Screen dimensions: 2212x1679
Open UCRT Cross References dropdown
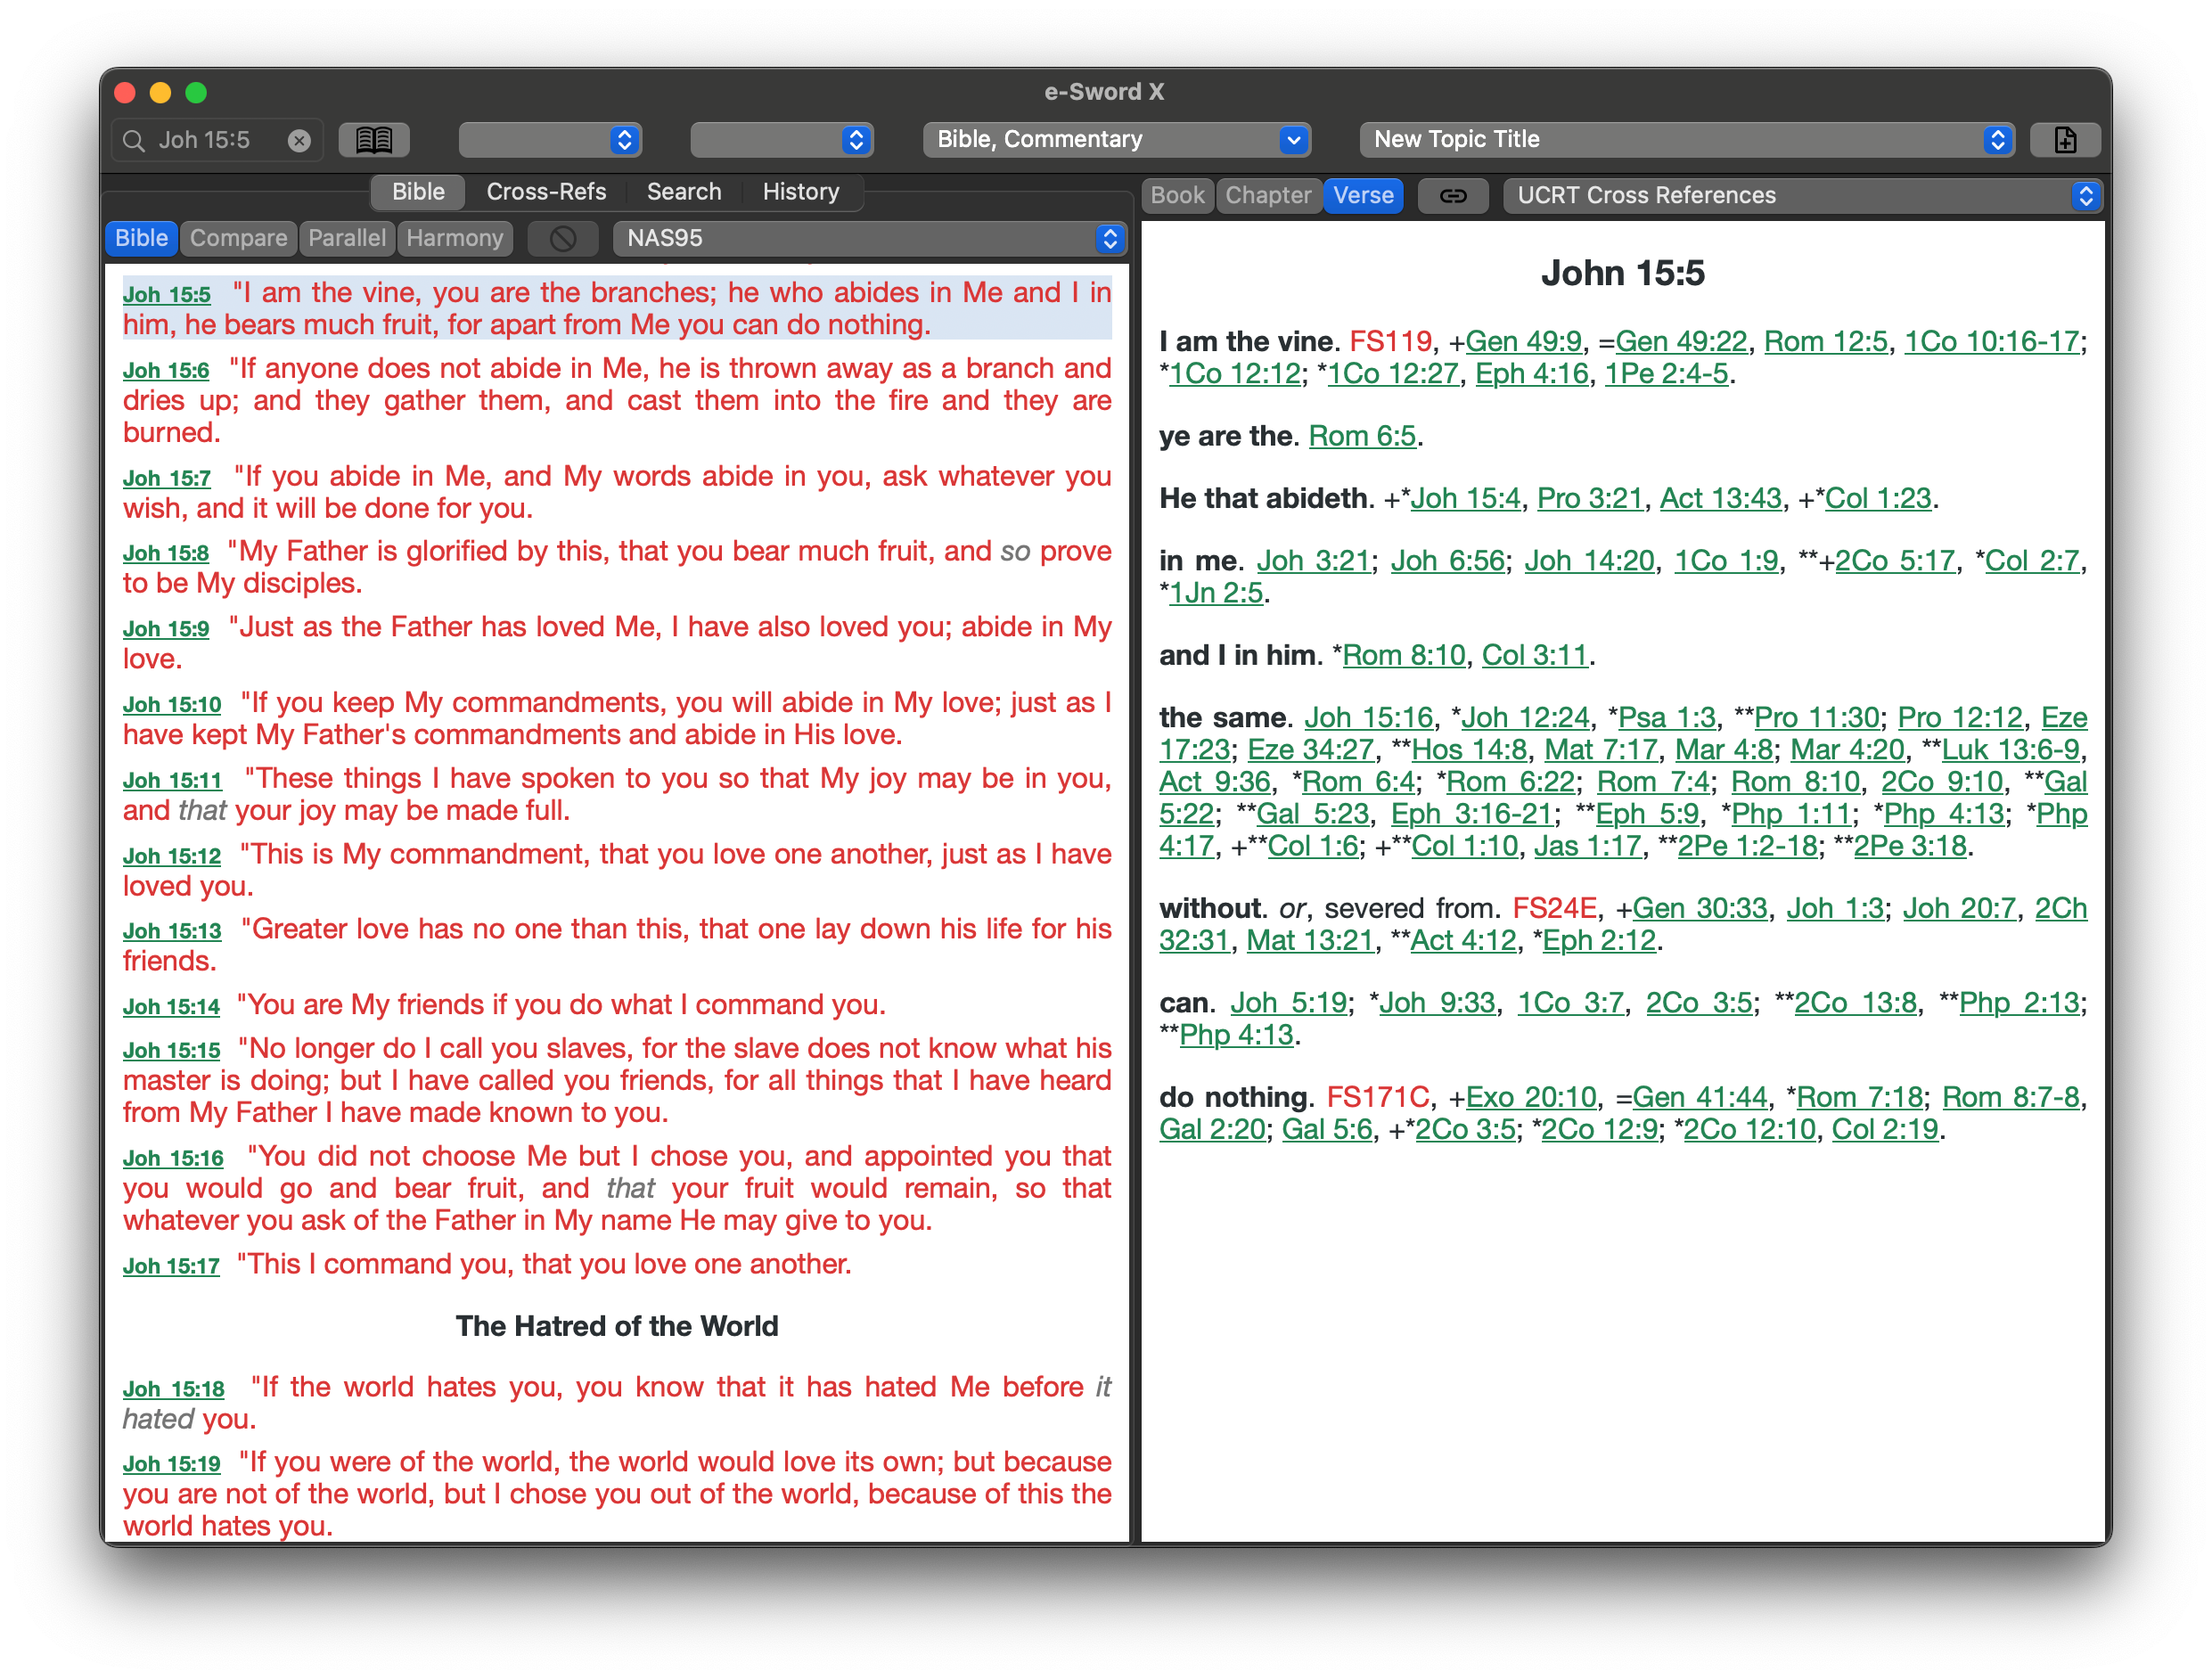(x=1803, y=196)
